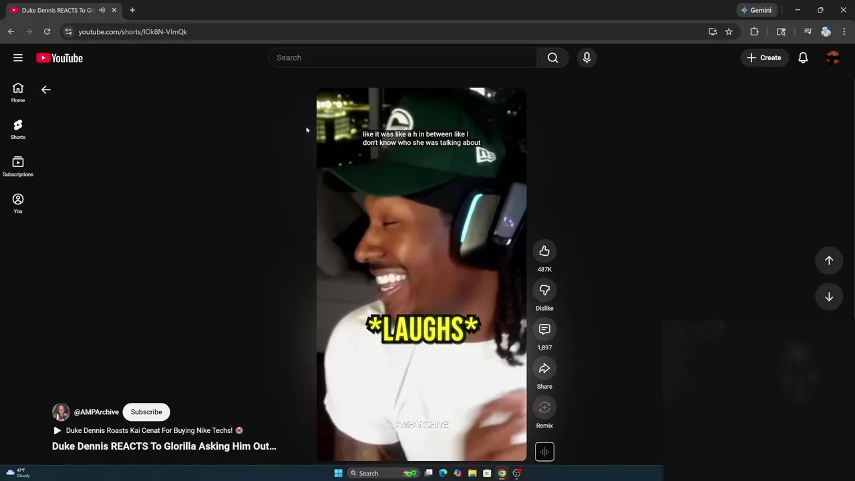Open Chrome tab search icon
The image size is (855, 481).
point(781,31)
